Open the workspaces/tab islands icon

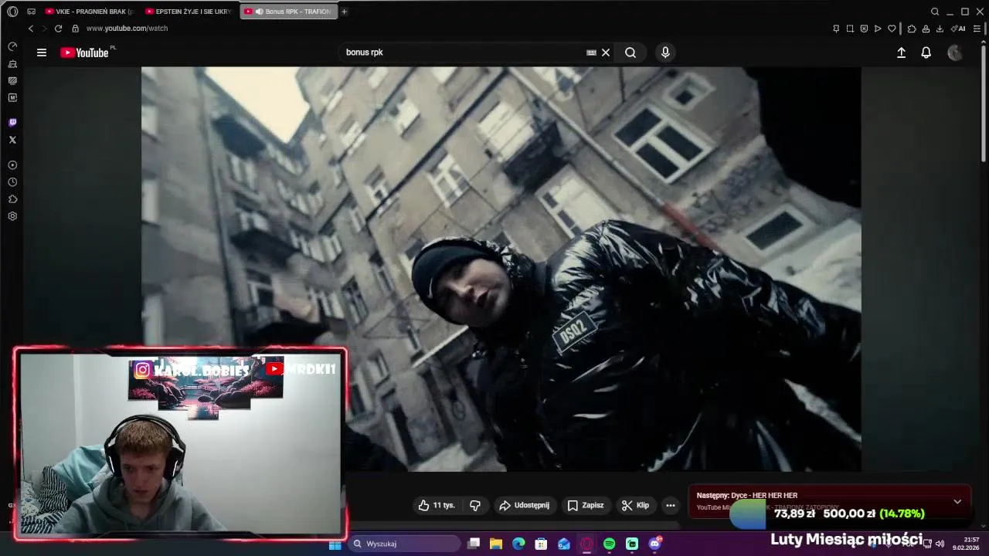pos(31,12)
